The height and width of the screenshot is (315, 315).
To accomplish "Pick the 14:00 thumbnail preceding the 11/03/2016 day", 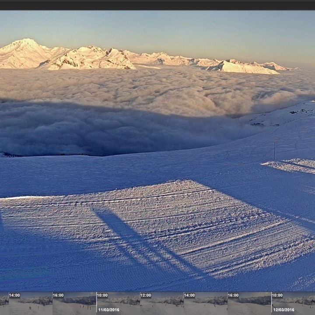I will pos(31,303).
